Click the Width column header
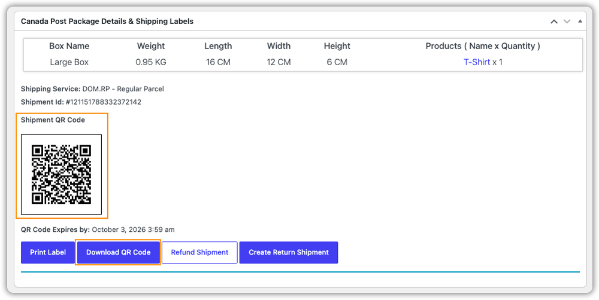Viewport: 599px width, 300px height. tap(279, 46)
